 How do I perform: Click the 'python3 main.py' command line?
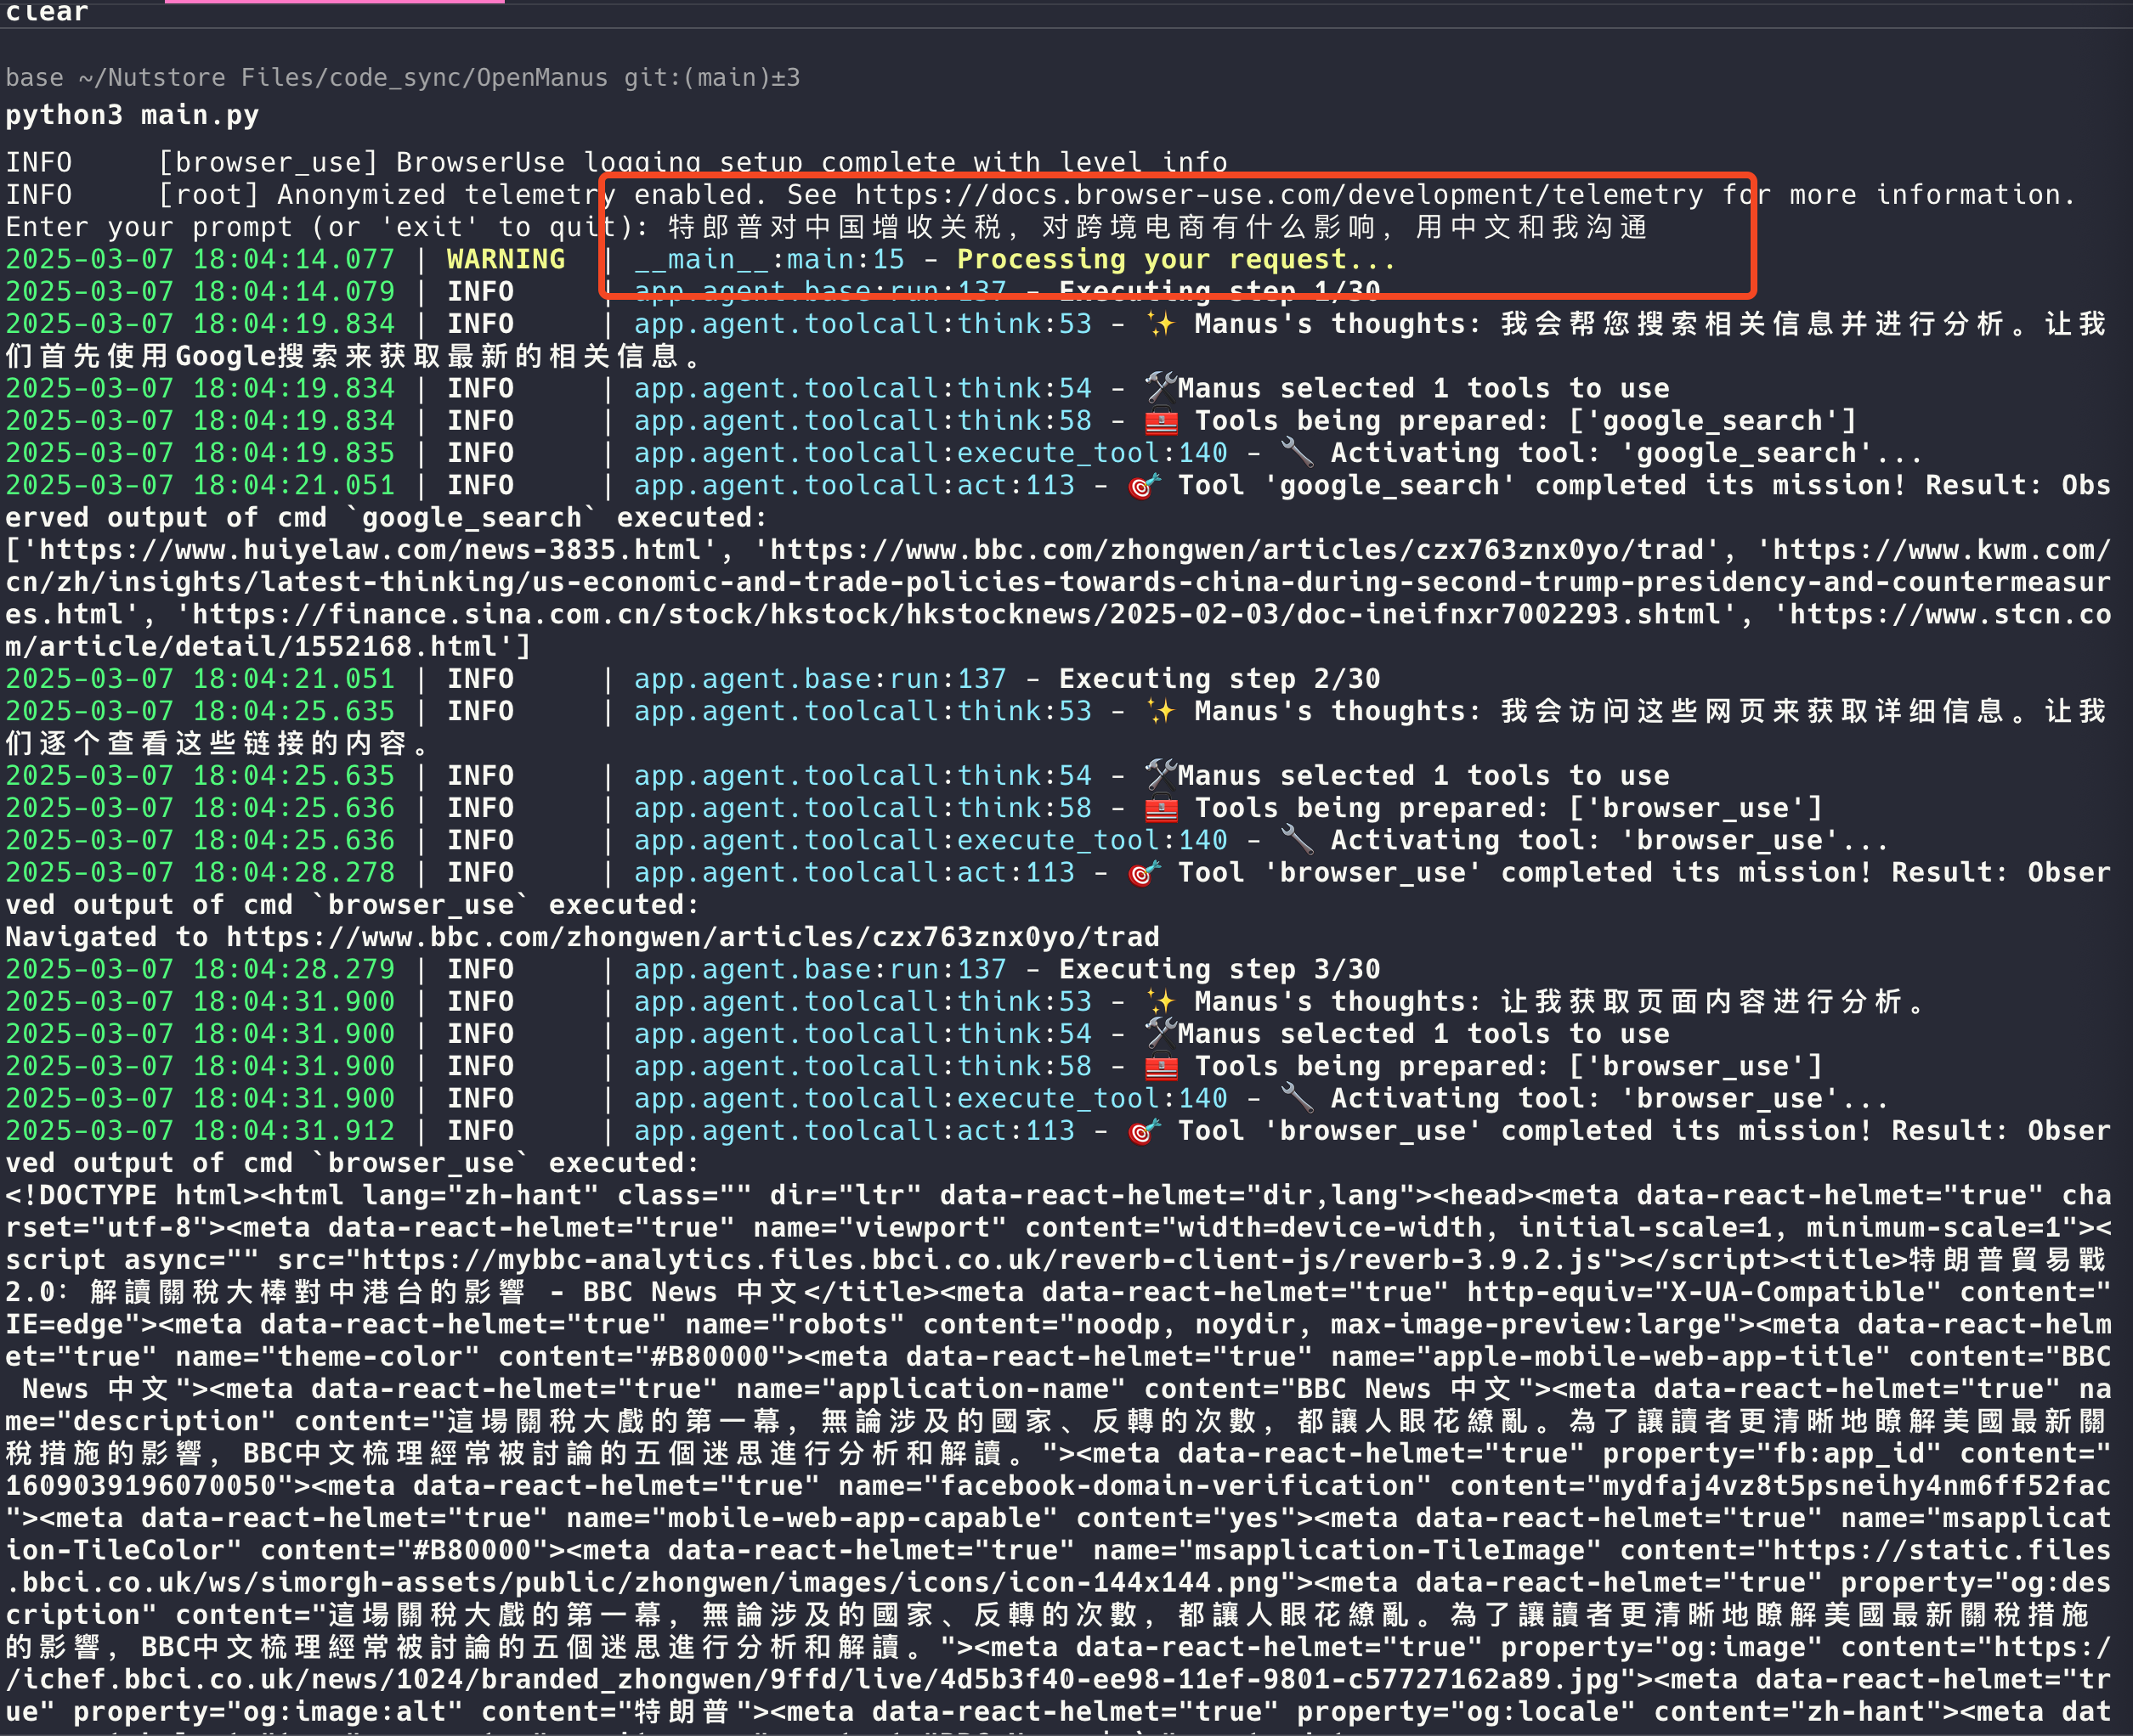click(x=132, y=115)
